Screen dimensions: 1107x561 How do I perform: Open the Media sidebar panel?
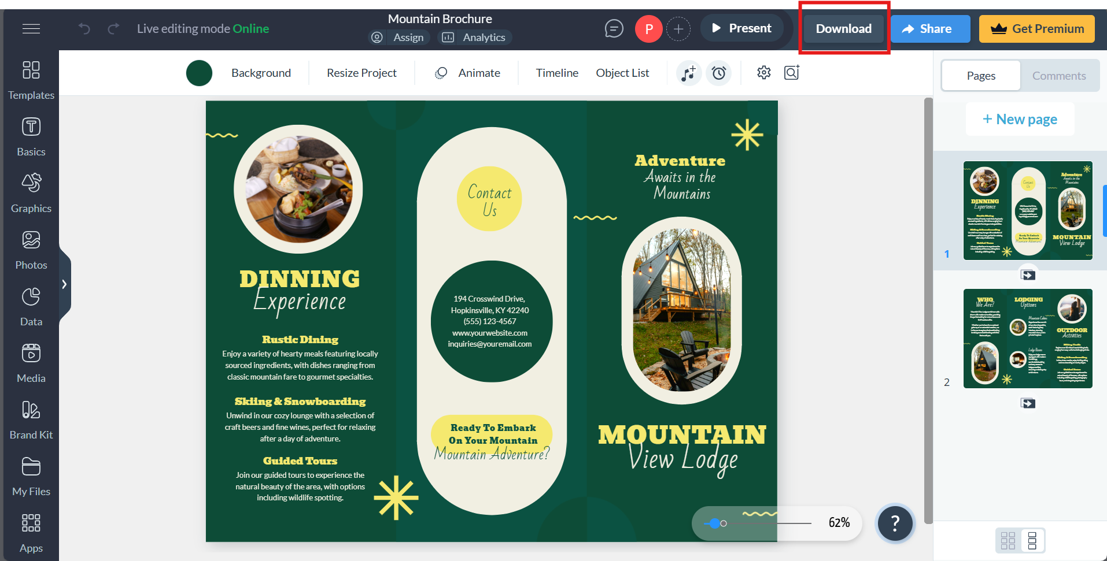coord(31,363)
